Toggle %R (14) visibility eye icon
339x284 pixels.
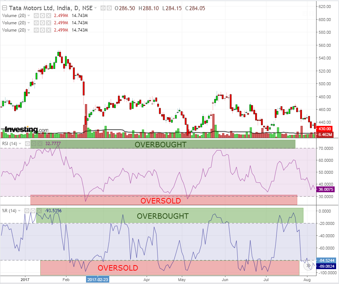click(x=26, y=211)
